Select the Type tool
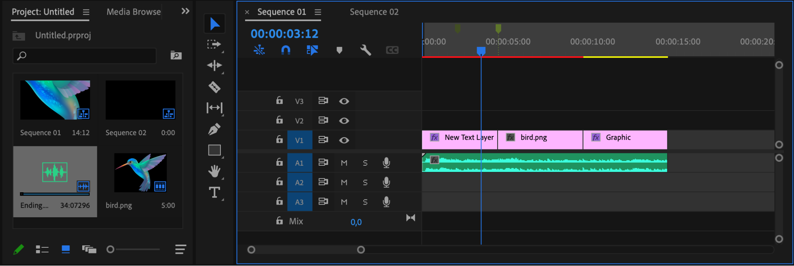This screenshot has height=266, width=794. click(214, 192)
